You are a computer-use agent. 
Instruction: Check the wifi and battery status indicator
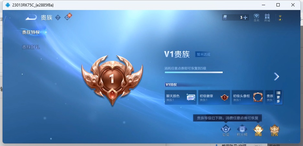tap(280, 18)
